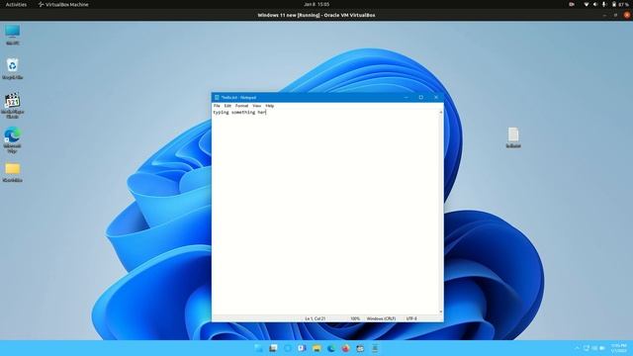This screenshot has width=633, height=356.
Task: Open the Media Player Classic taskbar icon
Action: [360, 348]
